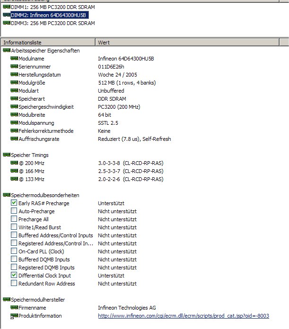Click the Speichermodulhersteller section icon
The image size is (289, 329).
[7, 299]
